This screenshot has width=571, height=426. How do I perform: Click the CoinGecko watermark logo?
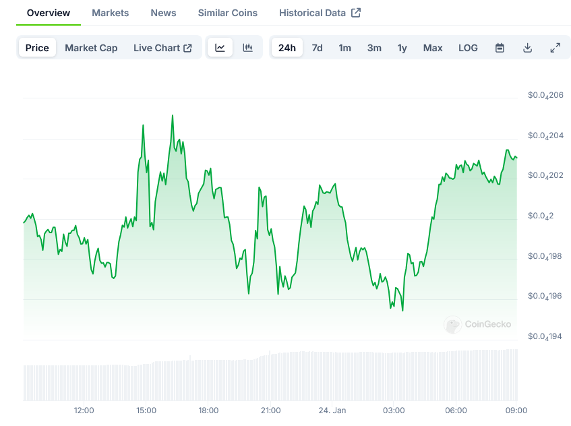tap(477, 324)
